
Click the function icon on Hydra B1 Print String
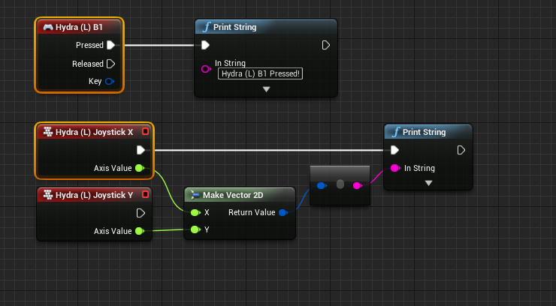point(207,27)
